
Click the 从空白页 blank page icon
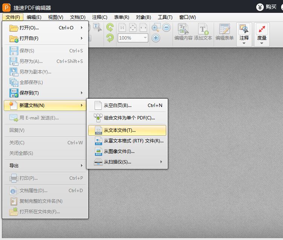click(98, 105)
